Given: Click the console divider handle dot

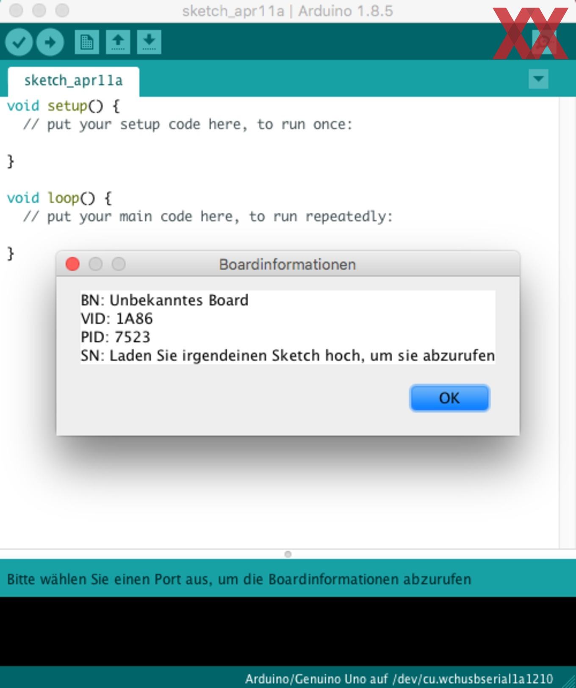Looking at the screenshot, I should point(288,554).
